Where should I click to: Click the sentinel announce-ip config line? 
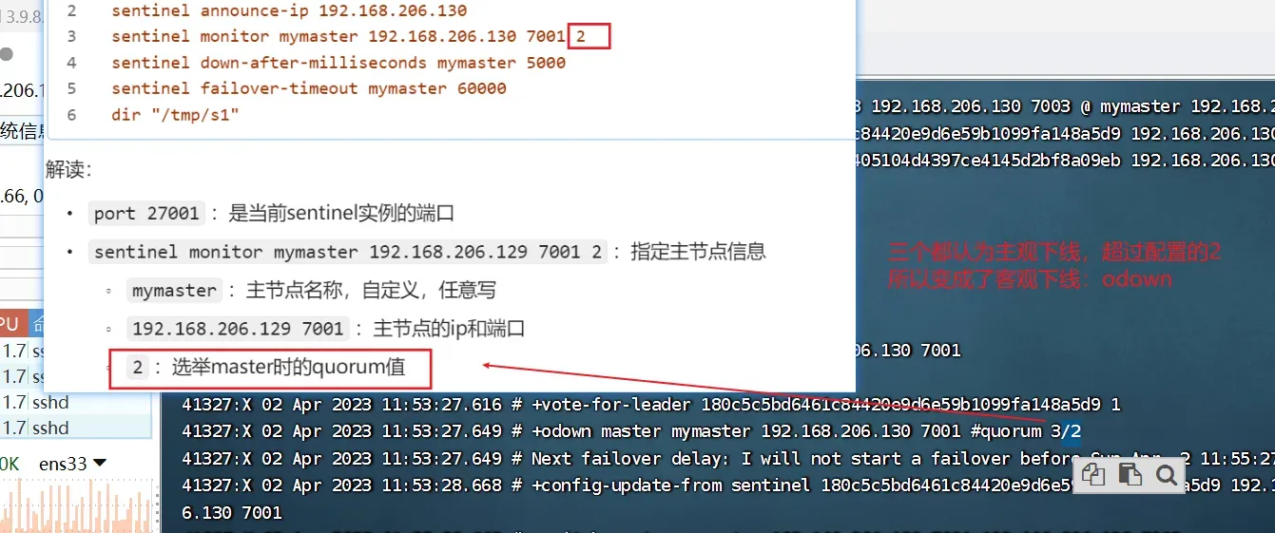tap(289, 10)
